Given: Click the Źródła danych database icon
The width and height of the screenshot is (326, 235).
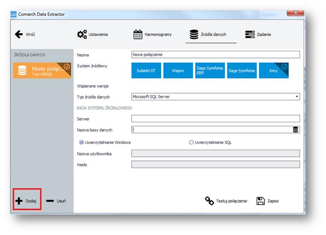Looking at the screenshot, I should point(194,34).
